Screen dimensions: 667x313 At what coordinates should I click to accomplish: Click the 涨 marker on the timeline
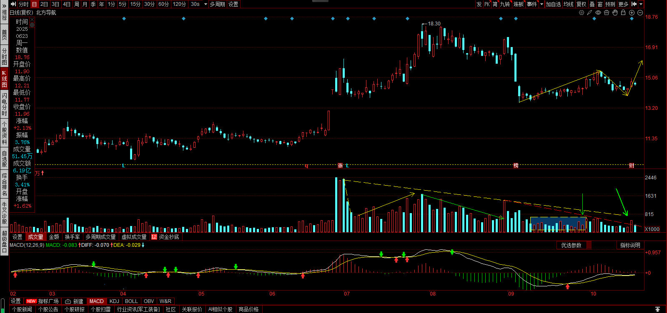point(340,166)
